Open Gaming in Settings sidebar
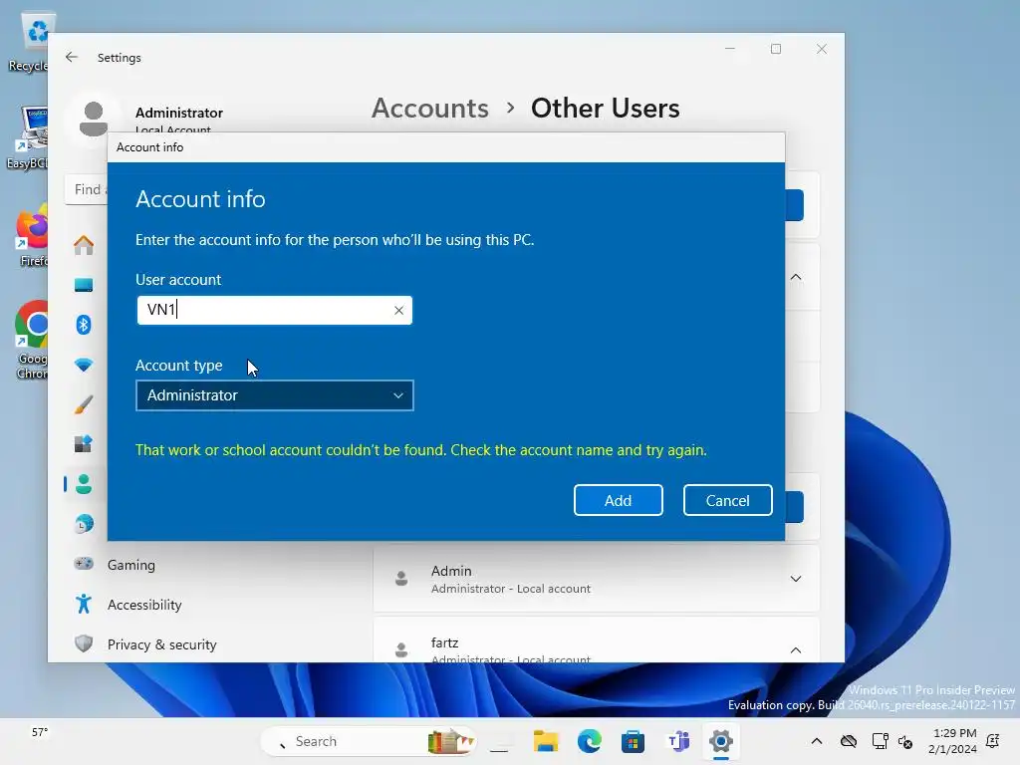This screenshot has height=765, width=1020. (x=131, y=565)
